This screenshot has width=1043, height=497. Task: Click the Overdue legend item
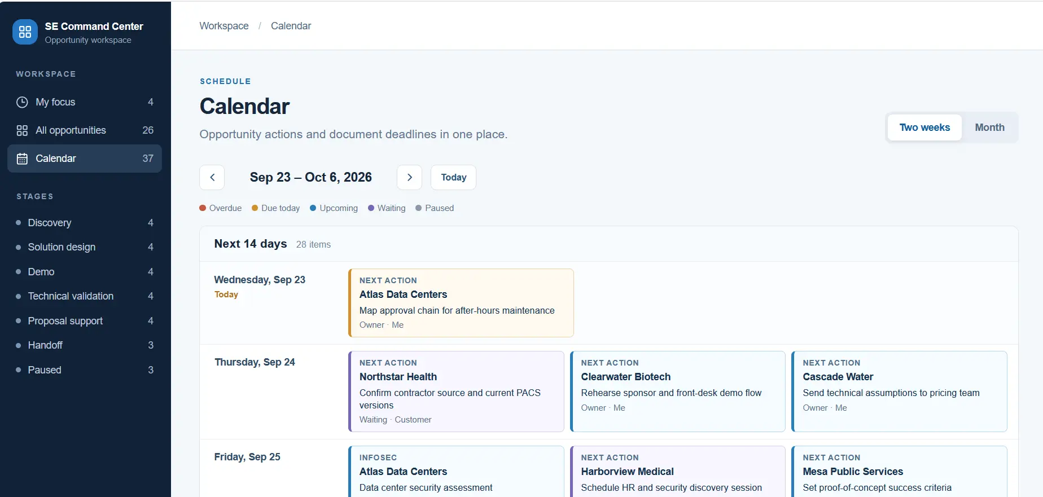[221, 208]
